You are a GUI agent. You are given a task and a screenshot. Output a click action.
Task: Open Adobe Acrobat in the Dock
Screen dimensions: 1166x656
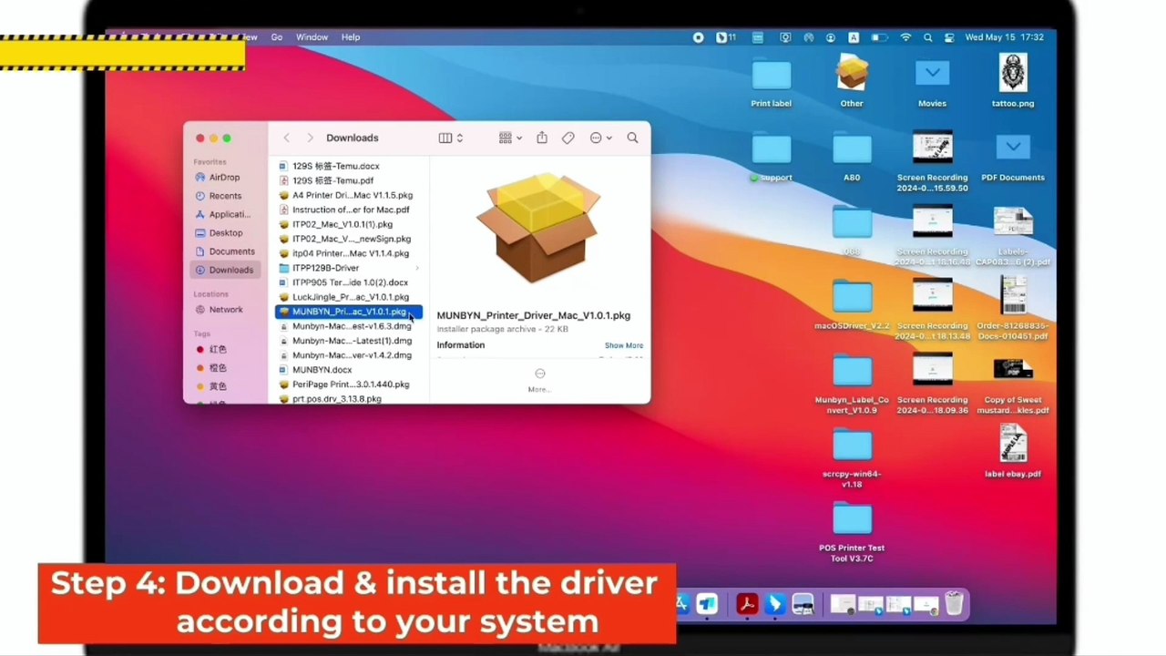[x=747, y=604]
